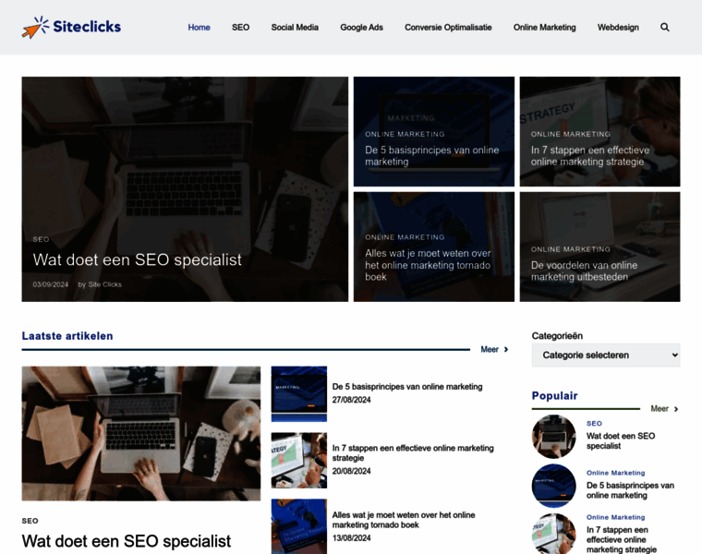Click Online Marketing category above De 5 basisprincipes

(x=615, y=473)
